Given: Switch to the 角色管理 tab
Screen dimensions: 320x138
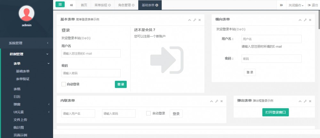Looking at the screenshot, I should pyautogui.click(x=124, y=5).
